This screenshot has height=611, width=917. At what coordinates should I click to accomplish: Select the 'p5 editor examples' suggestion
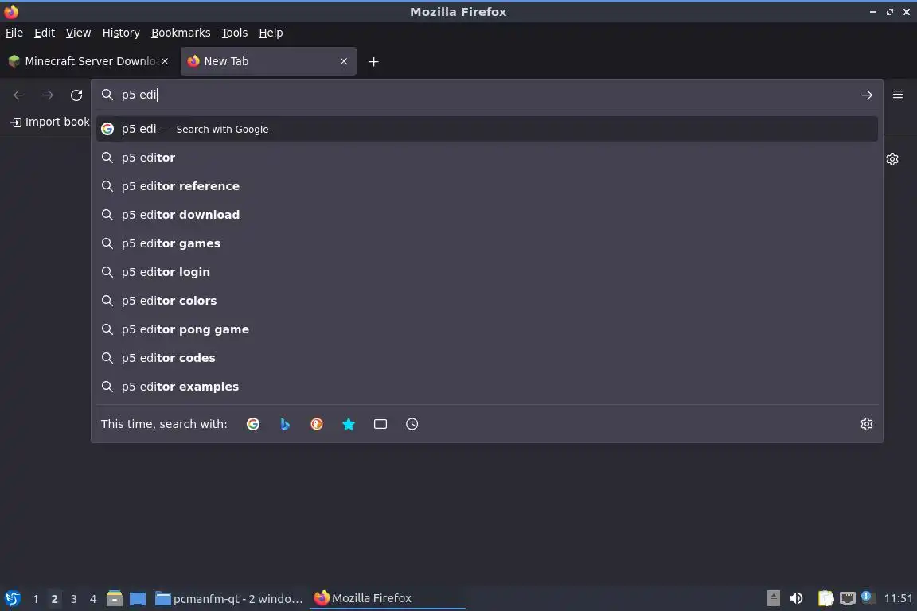click(x=486, y=387)
